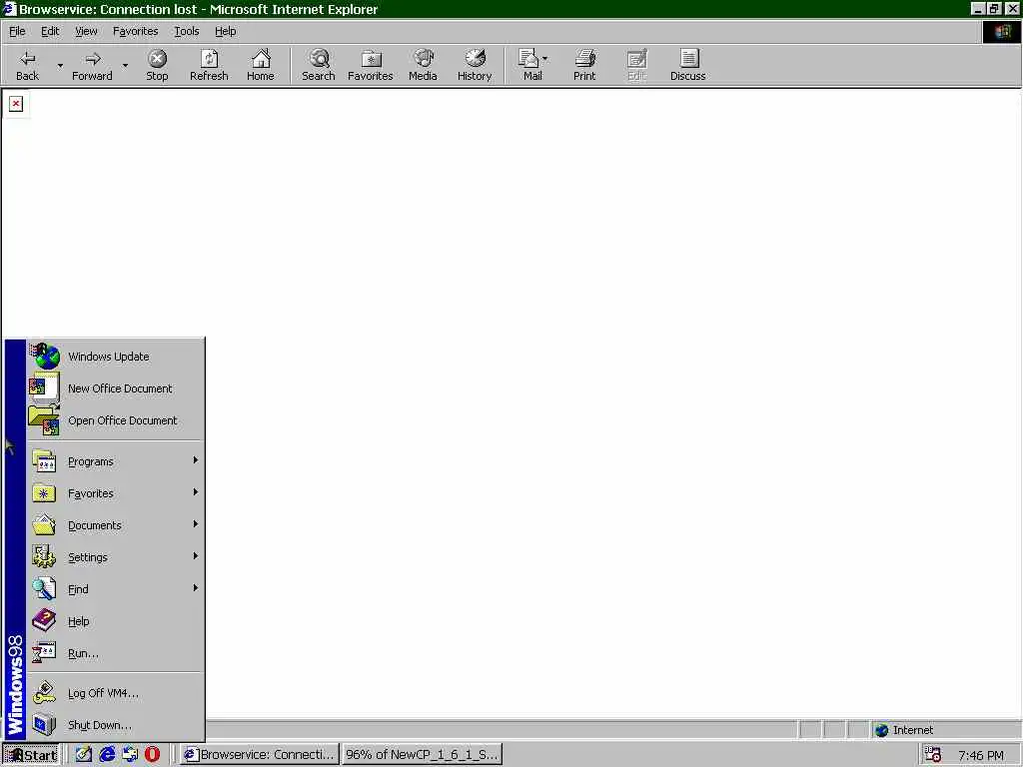The height and width of the screenshot is (767, 1023).
Task: Expand the Programs submenu
Action: [115, 461]
